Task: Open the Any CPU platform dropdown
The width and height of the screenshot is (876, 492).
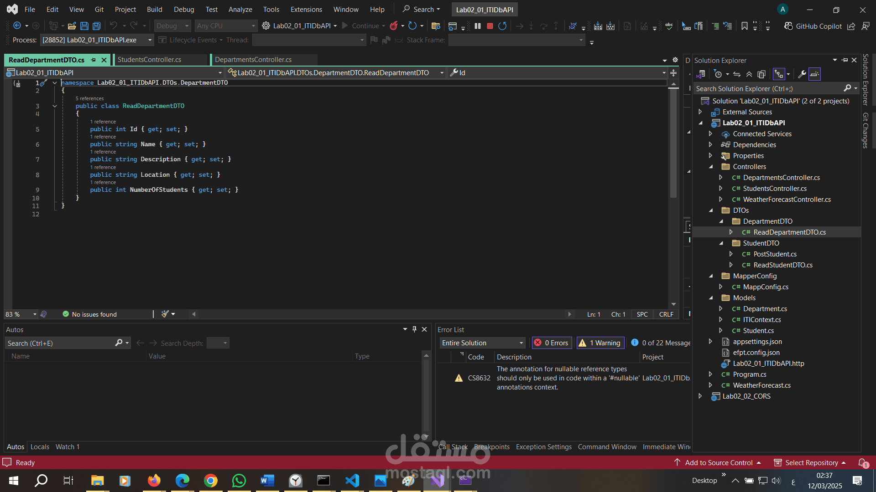Action: pyautogui.click(x=226, y=26)
